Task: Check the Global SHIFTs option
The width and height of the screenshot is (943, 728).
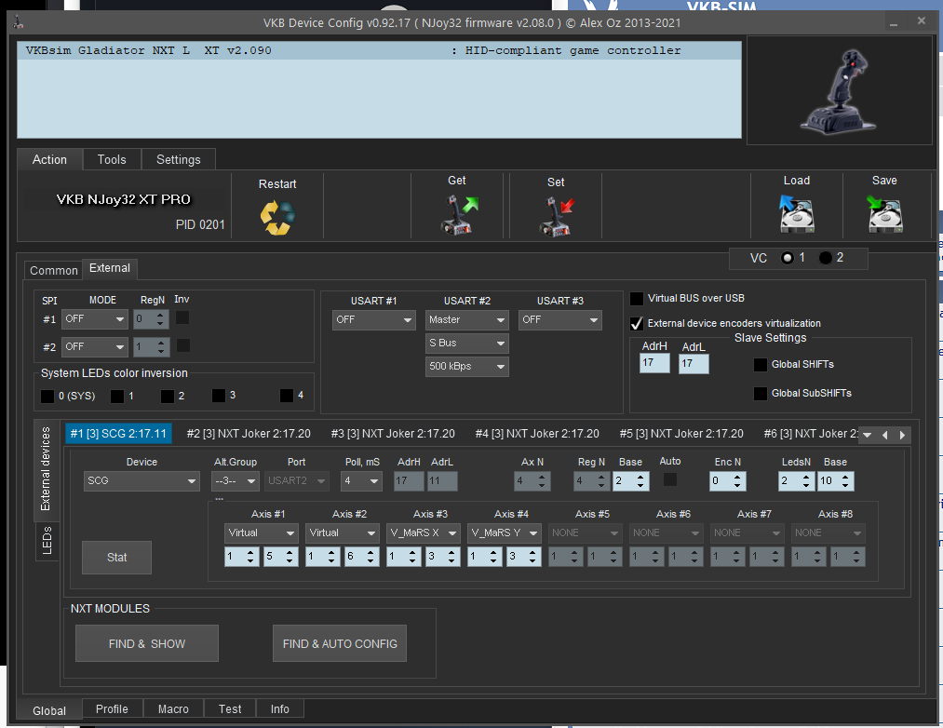Action: (761, 365)
